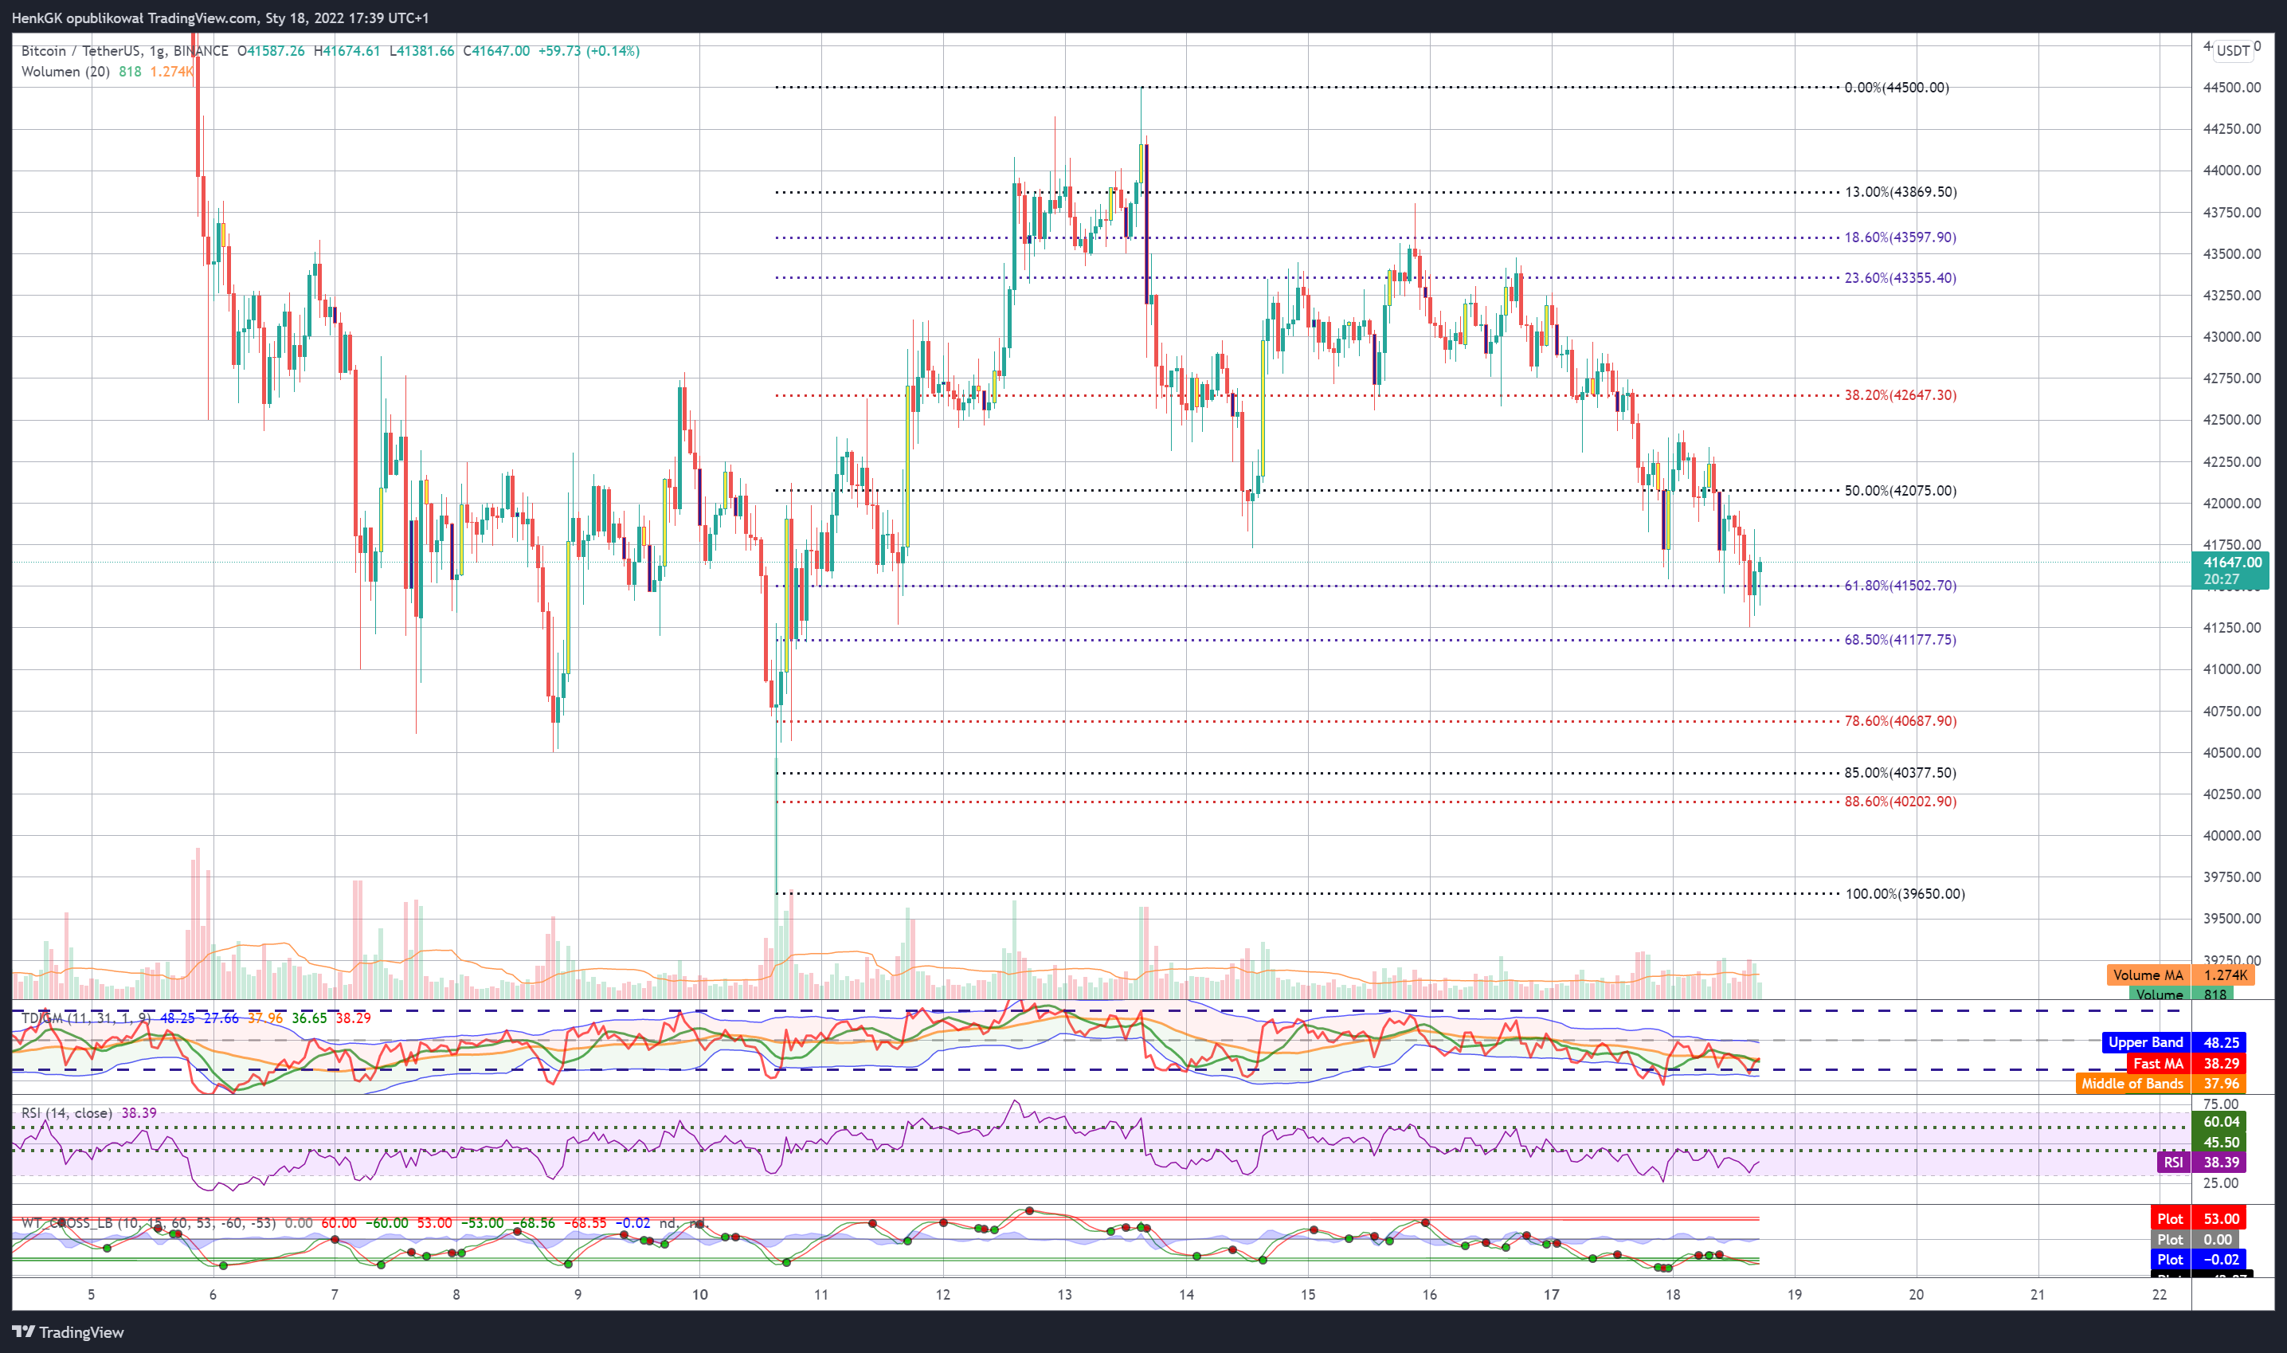This screenshot has width=2287, height=1353.
Task: Select the 23.60%(43355.40) Fibonacci label
Action: [x=1900, y=278]
